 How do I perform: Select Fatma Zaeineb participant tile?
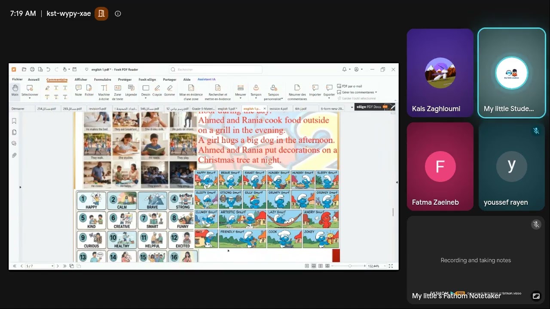pyautogui.click(x=440, y=167)
